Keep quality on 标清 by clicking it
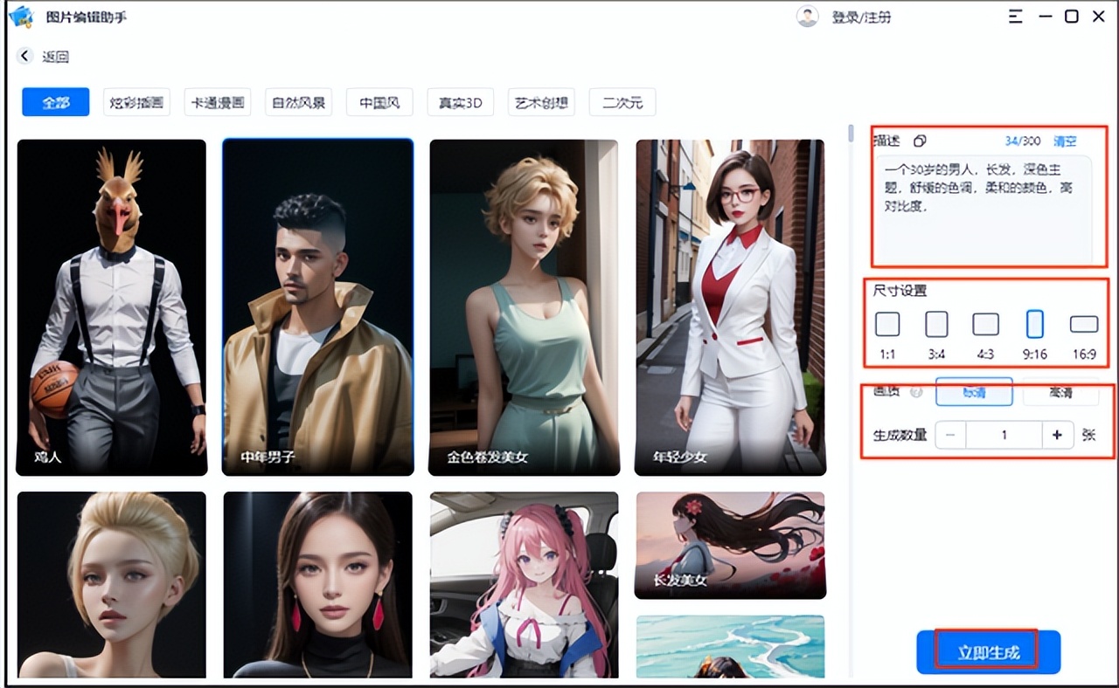 (973, 392)
